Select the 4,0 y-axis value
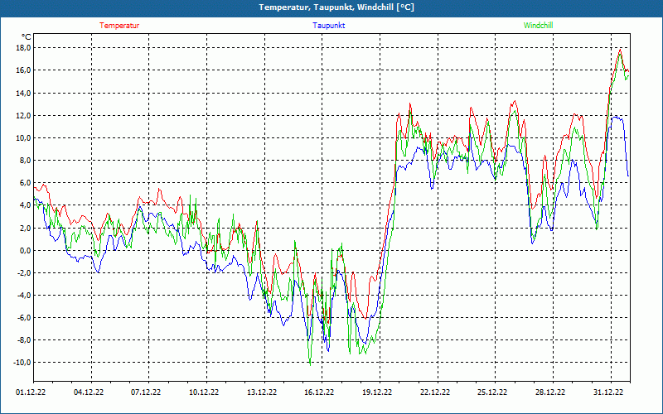Screen dimensions: 663x414 (25, 205)
